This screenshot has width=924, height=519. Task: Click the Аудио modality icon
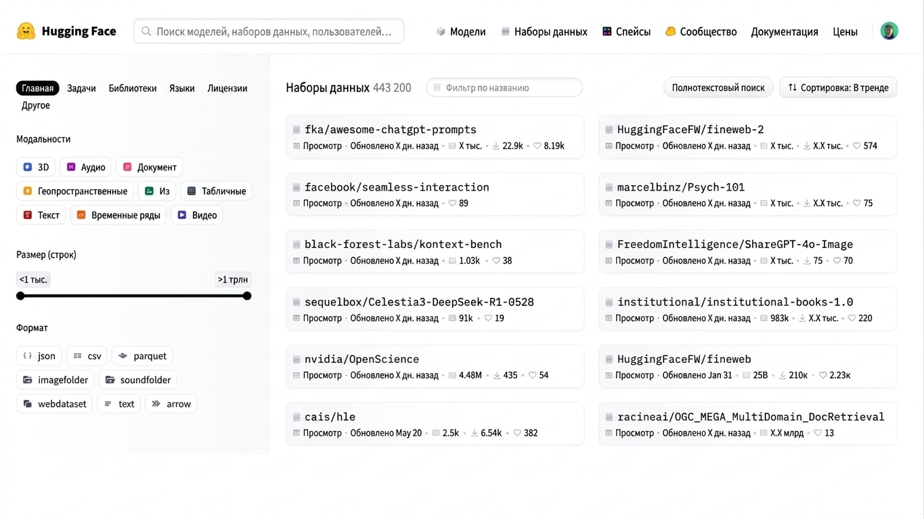tap(71, 167)
